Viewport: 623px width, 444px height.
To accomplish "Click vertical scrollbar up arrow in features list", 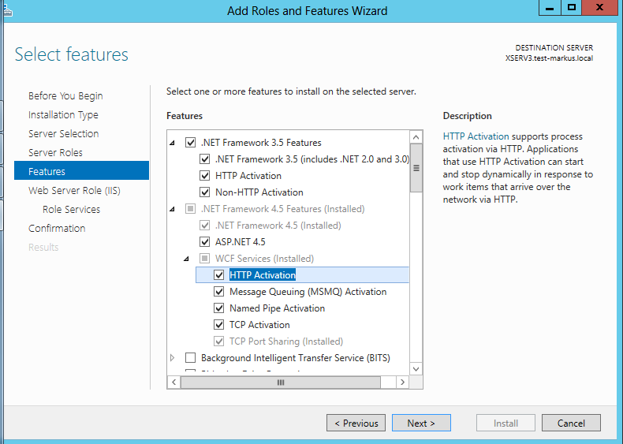I will [416, 136].
